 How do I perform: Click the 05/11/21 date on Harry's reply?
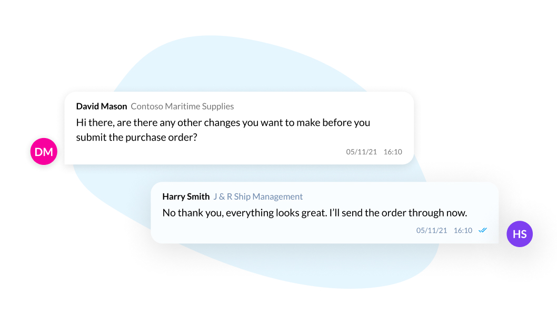pyautogui.click(x=432, y=230)
